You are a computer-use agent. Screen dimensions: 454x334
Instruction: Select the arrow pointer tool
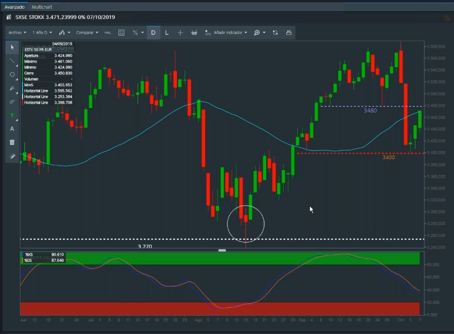pos(12,48)
